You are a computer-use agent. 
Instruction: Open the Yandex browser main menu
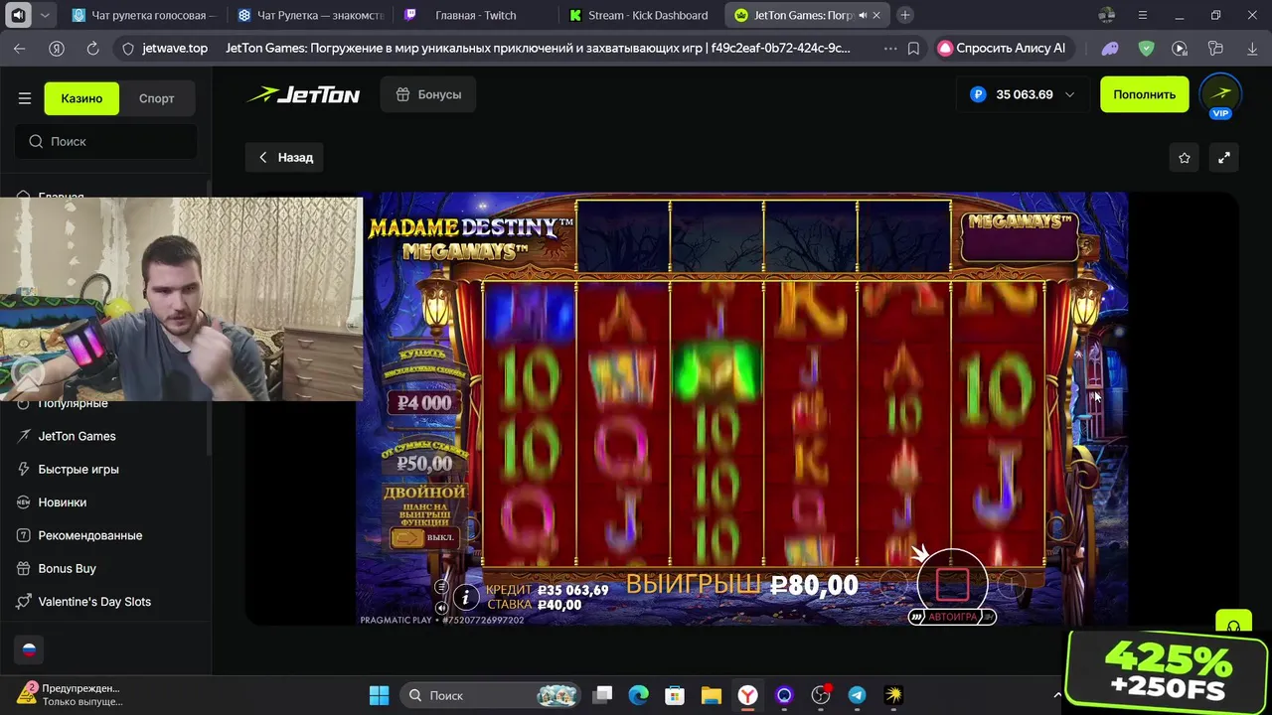(x=1143, y=15)
